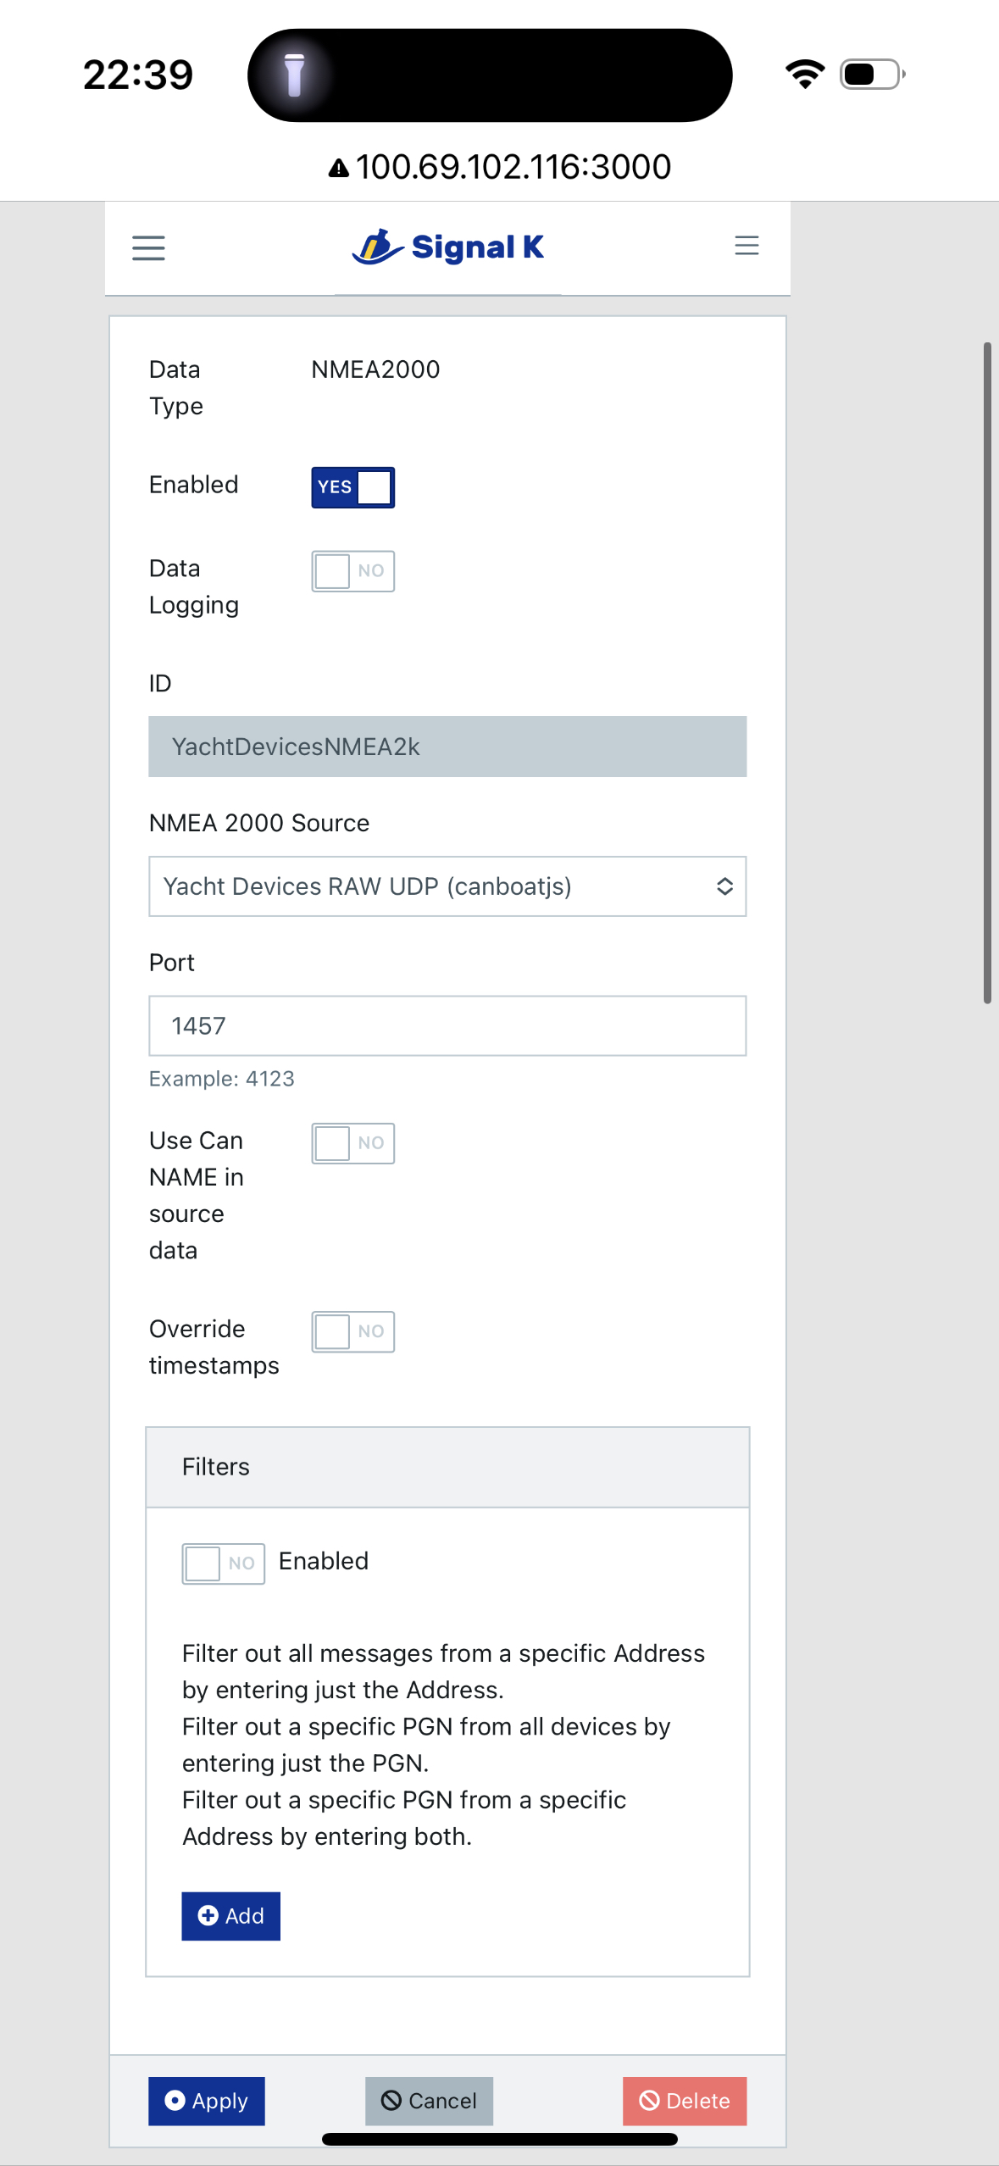Enable the Override timestamps switch
This screenshot has height=2166, width=999.
(x=353, y=1331)
